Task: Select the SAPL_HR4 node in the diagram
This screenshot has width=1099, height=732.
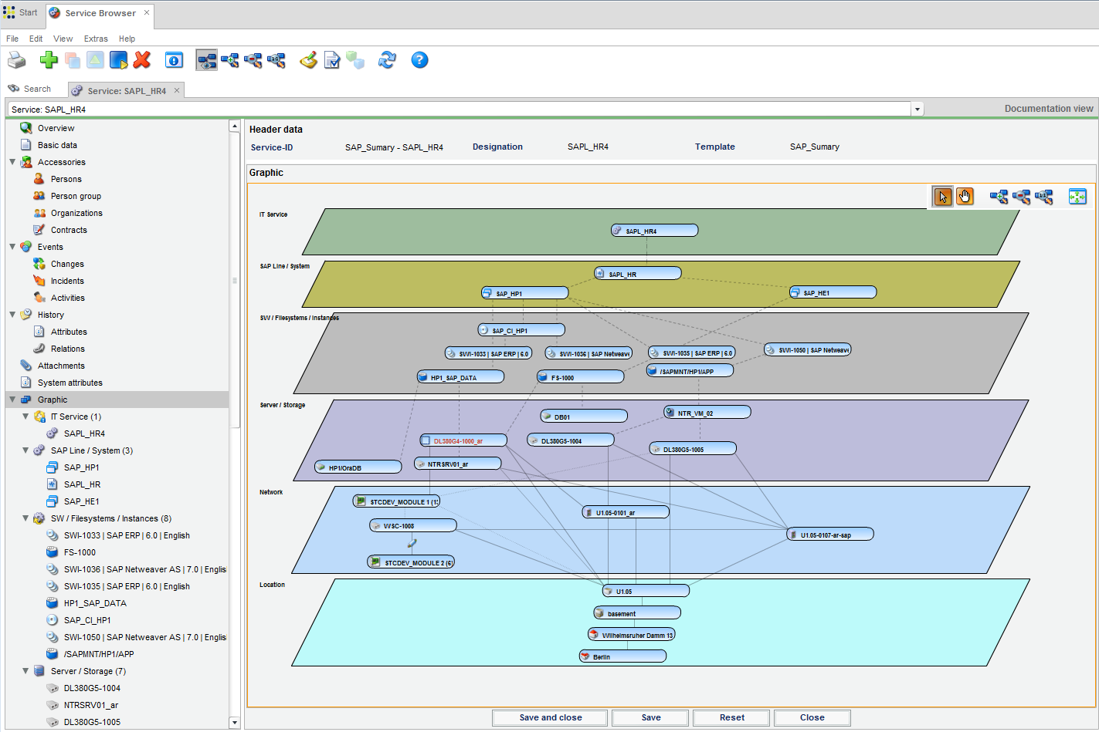Action: pos(654,231)
